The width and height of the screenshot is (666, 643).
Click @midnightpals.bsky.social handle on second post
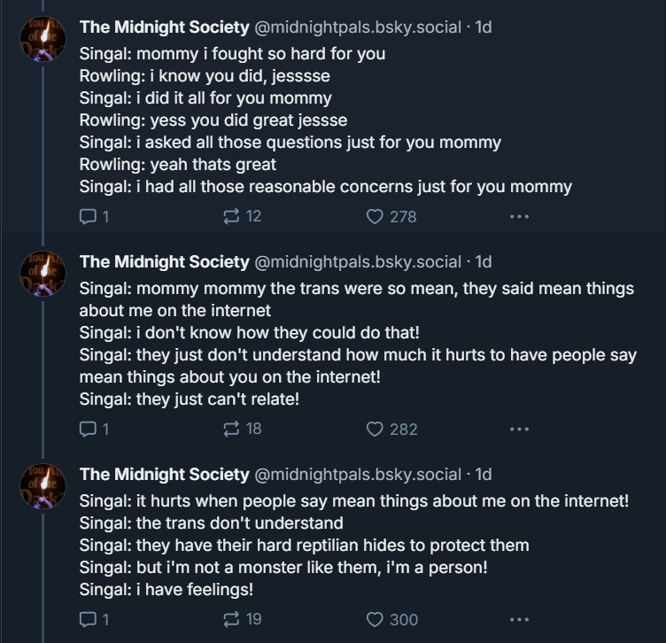[x=358, y=262]
